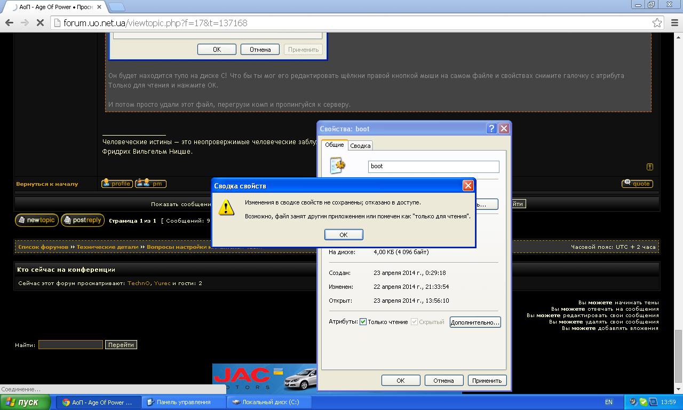This screenshot has width=683, height=410.
Task: Open the пуск Start button
Action: 26,402
